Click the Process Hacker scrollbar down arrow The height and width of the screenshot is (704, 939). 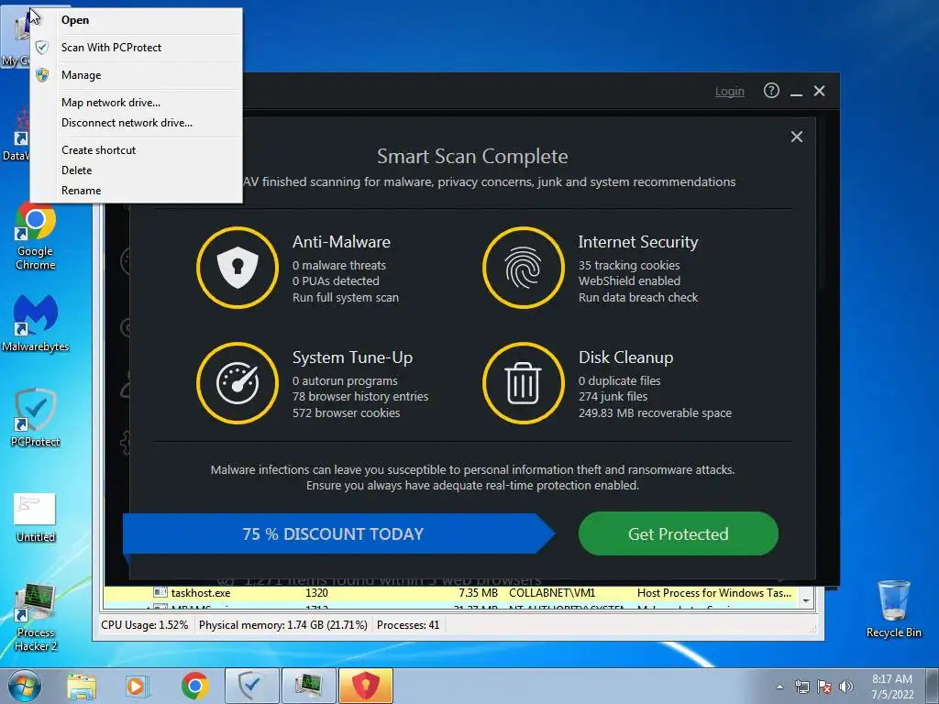[x=807, y=600]
